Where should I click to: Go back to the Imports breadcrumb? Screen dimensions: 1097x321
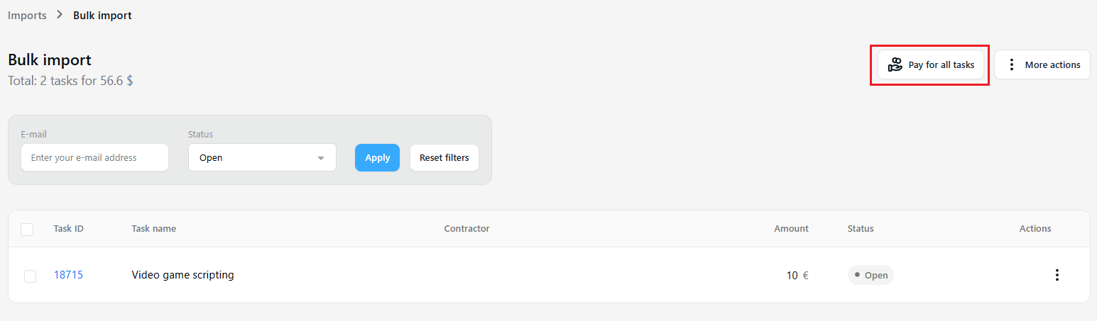[27, 15]
